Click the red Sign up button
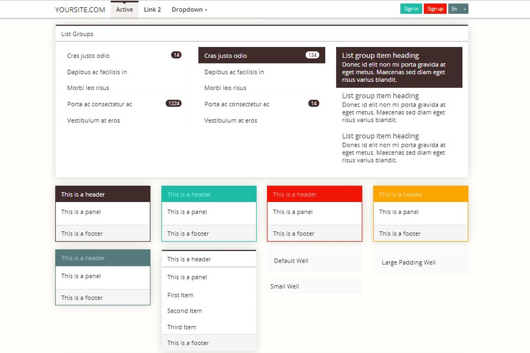The width and height of the screenshot is (530, 353). click(435, 8)
